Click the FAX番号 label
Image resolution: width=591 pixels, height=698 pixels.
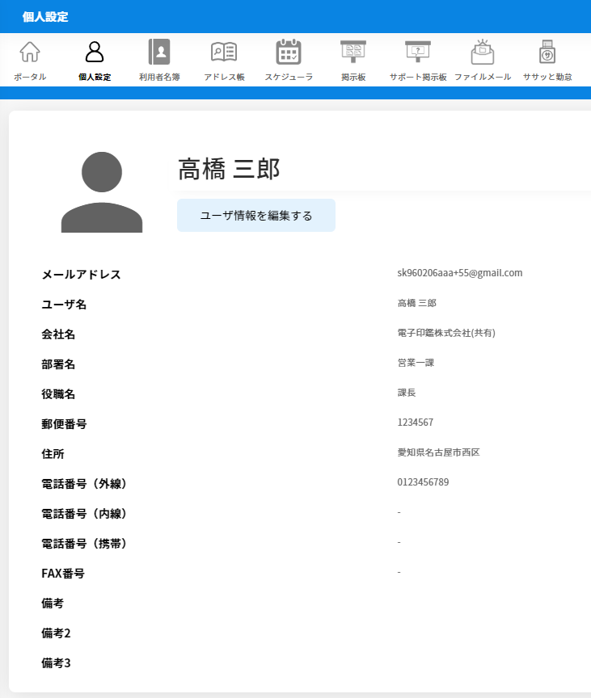click(63, 574)
